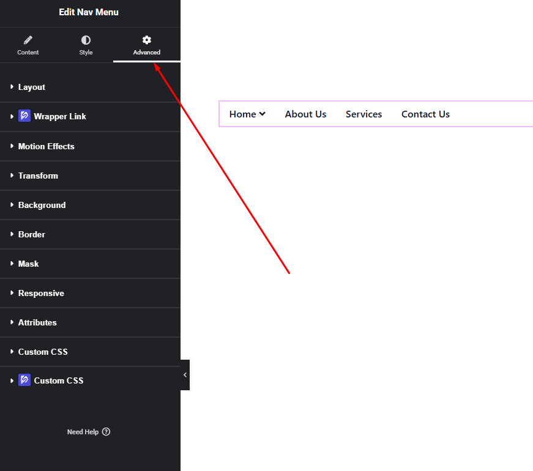Click the Advanced tab gear icon
Image resolution: width=533 pixels, height=471 pixels.
click(147, 40)
